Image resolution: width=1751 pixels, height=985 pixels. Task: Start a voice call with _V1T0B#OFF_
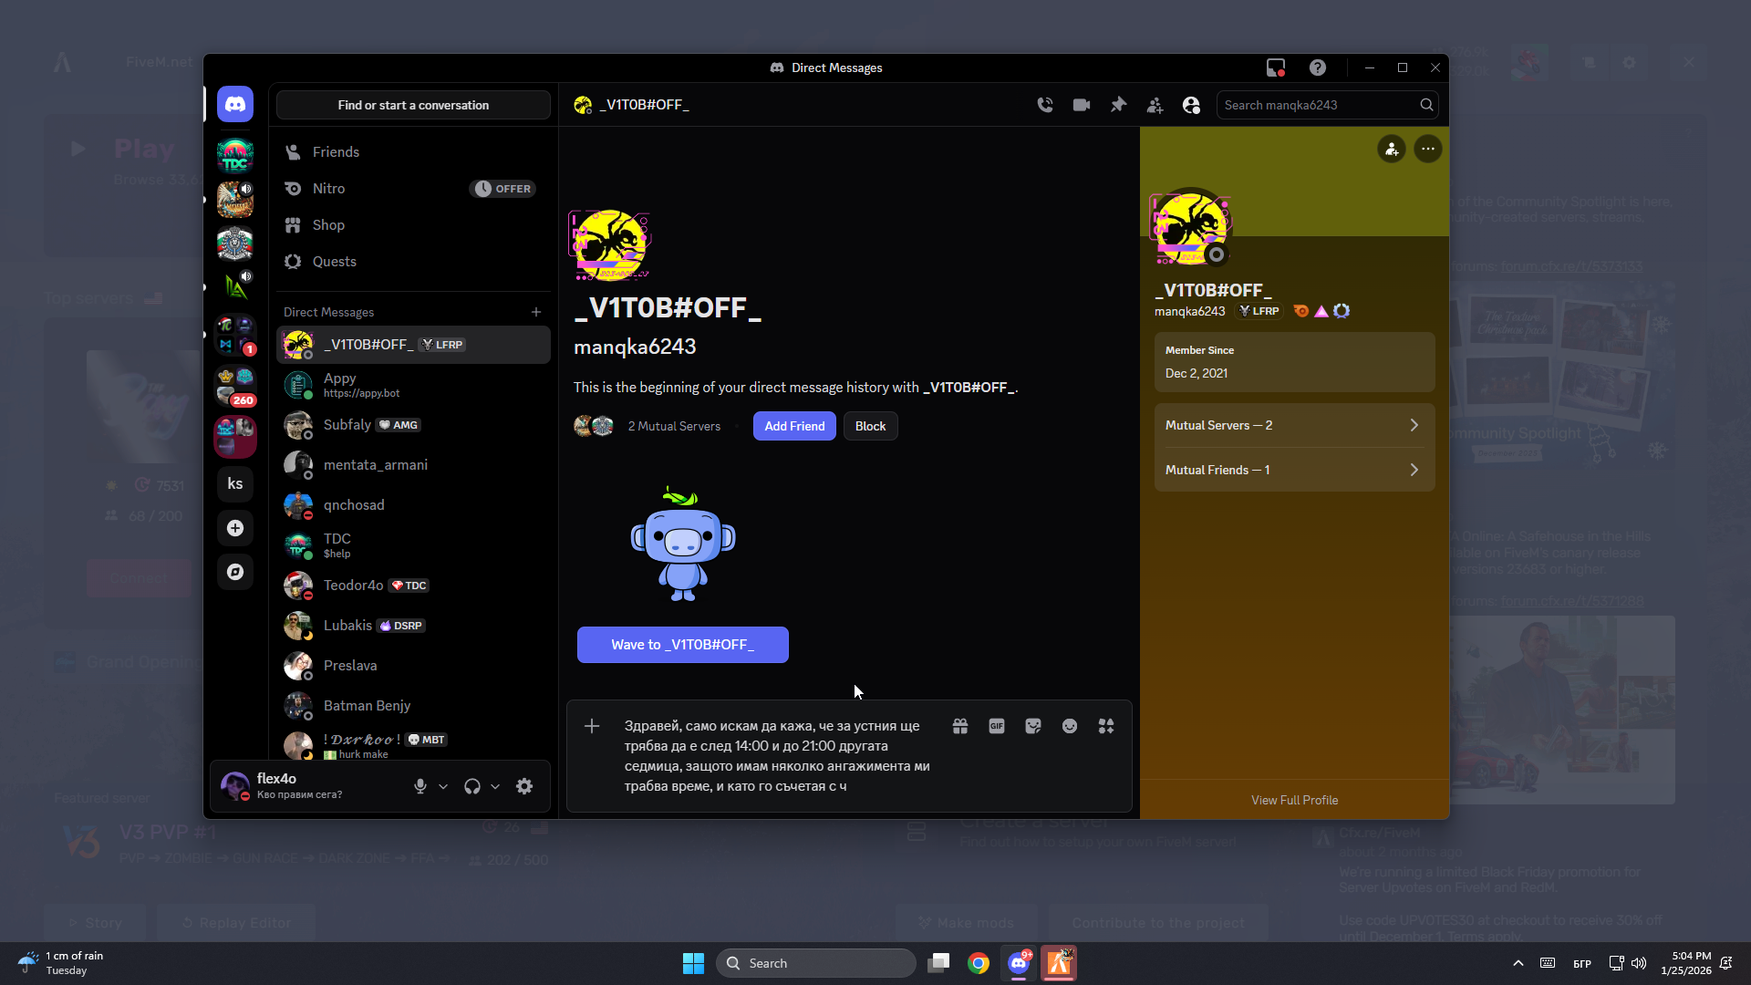(x=1045, y=105)
